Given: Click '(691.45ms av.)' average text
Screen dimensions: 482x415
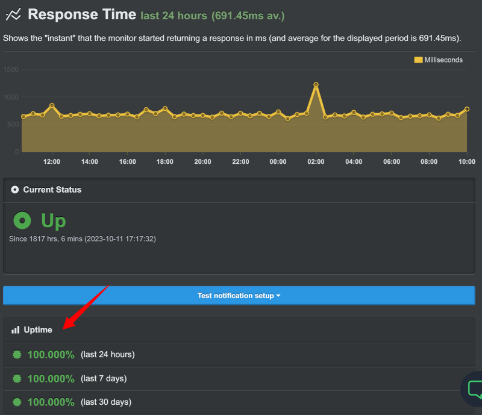Looking at the screenshot, I should click(248, 16).
